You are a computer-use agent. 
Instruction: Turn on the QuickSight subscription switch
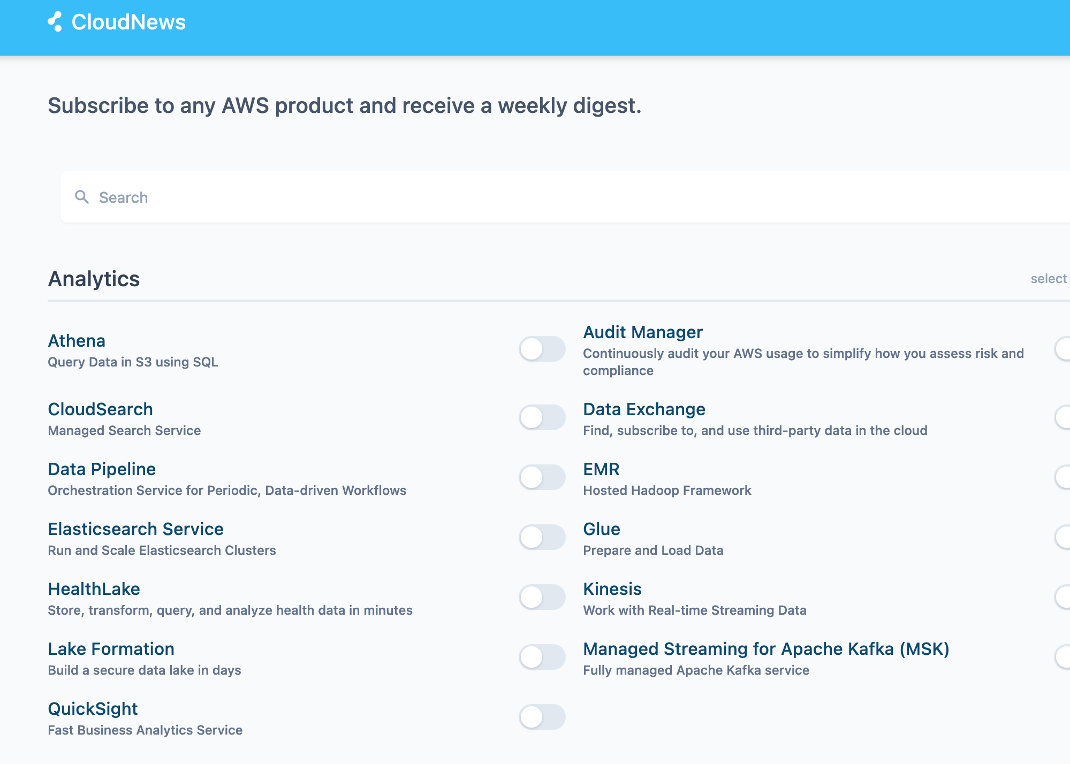(542, 717)
